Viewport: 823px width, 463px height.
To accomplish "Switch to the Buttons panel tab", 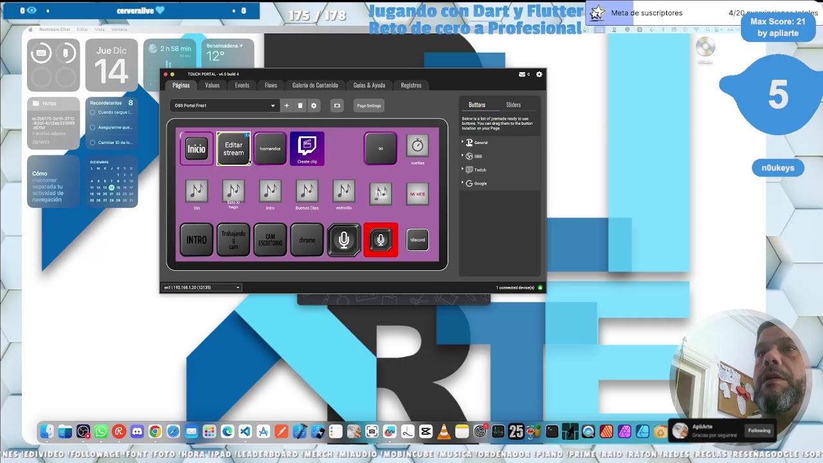I will point(477,105).
